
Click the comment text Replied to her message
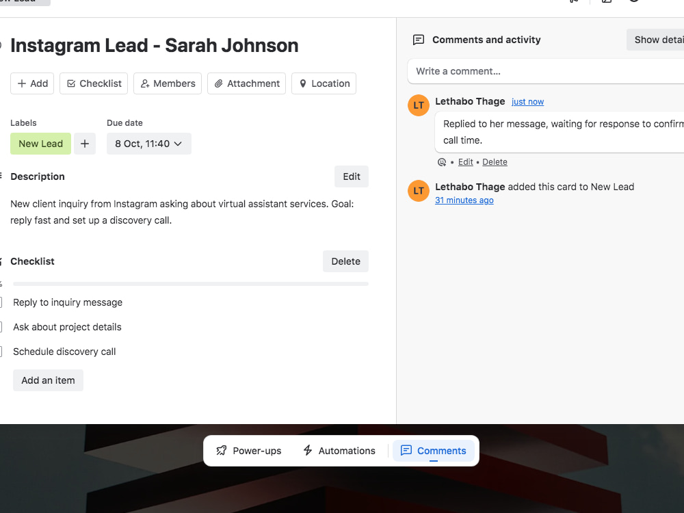coord(563,132)
